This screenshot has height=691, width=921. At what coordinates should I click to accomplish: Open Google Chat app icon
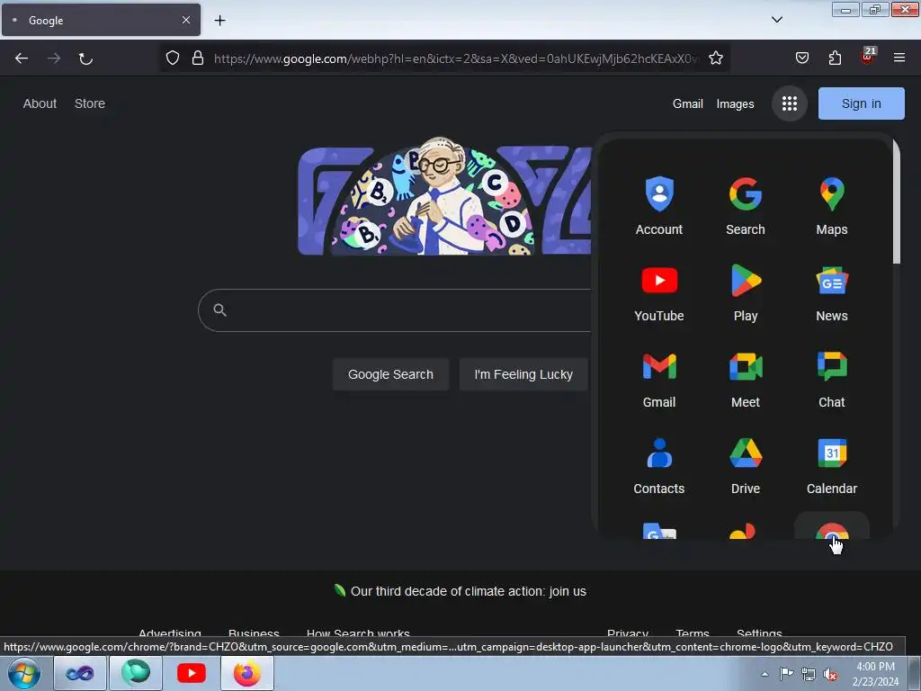[832, 379]
